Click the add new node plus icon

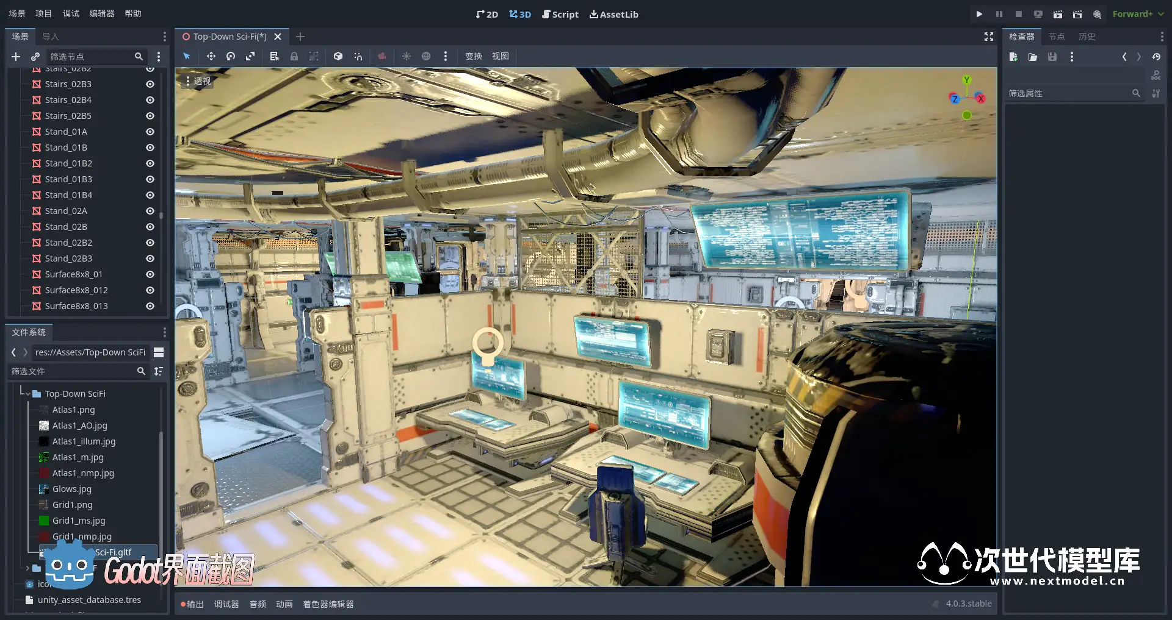(x=16, y=57)
